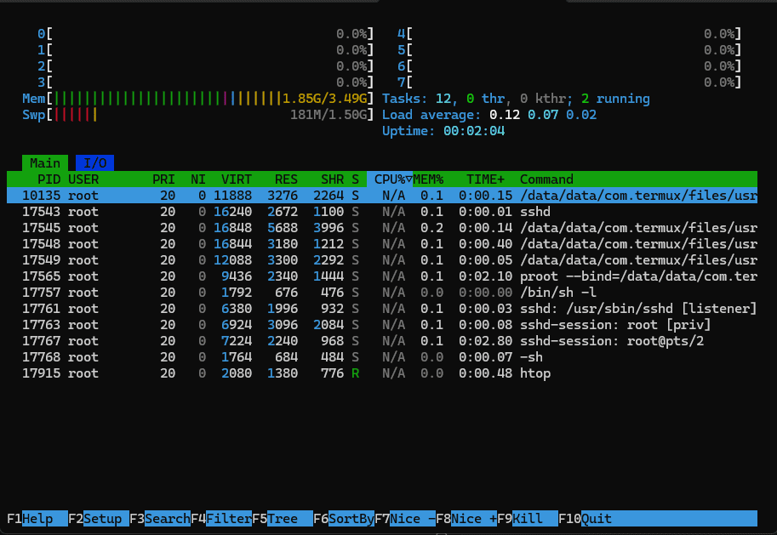Select sshd-session root@pts/2 row
The width and height of the screenshot is (777, 535).
click(382, 341)
